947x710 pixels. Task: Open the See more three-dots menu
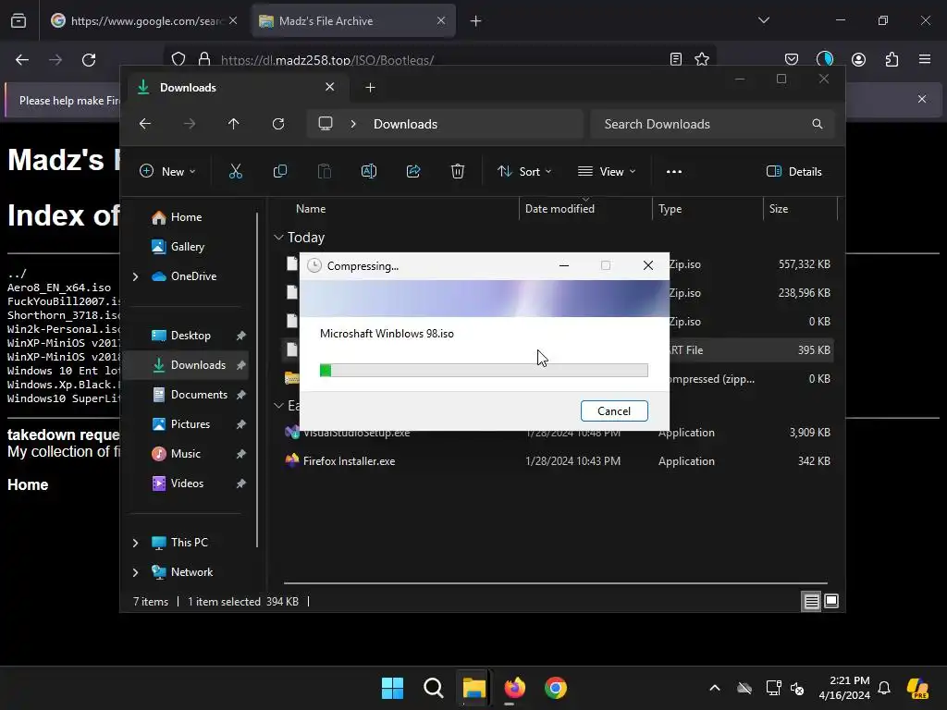pos(674,171)
